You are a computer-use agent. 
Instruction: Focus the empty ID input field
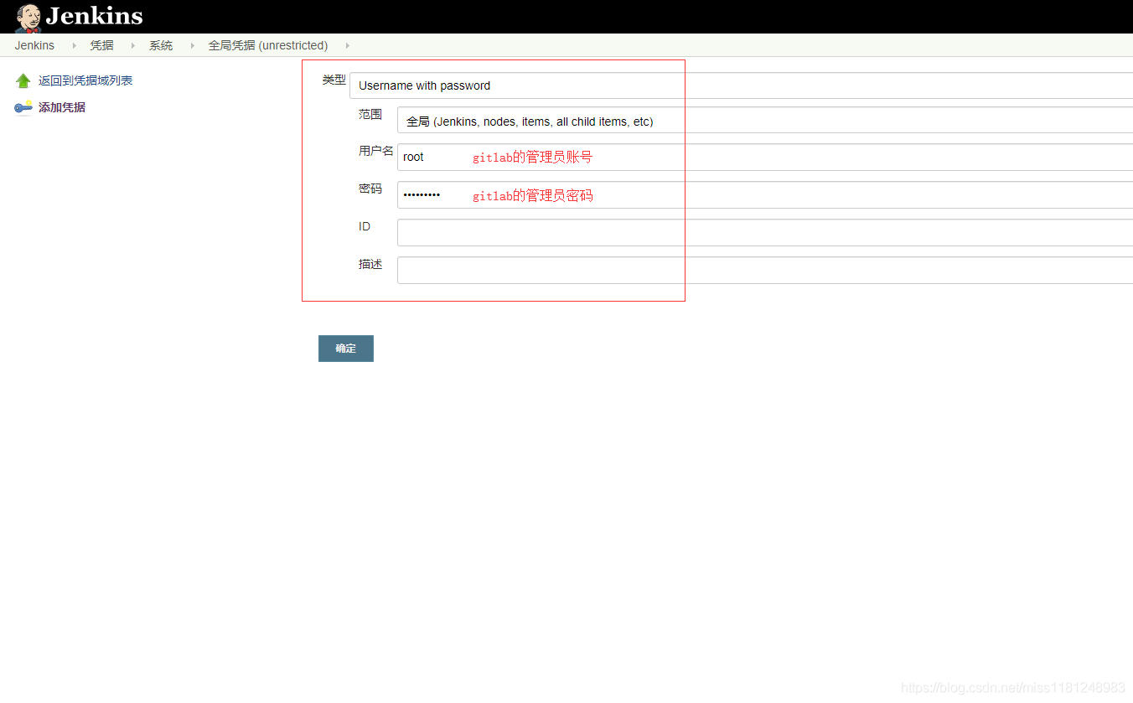pyautogui.click(x=765, y=233)
